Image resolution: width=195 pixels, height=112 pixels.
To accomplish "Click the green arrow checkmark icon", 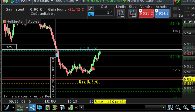I will (x=12, y=2).
